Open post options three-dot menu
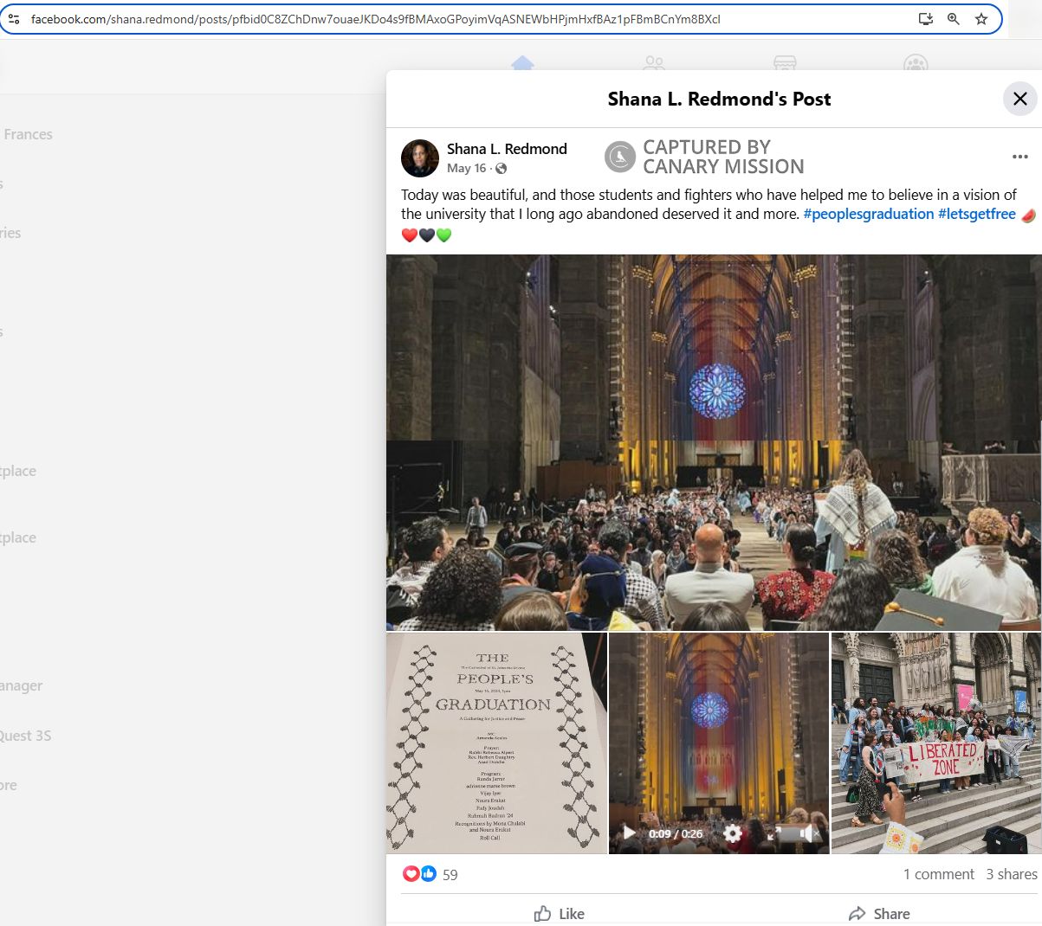1042x926 pixels. click(1019, 157)
